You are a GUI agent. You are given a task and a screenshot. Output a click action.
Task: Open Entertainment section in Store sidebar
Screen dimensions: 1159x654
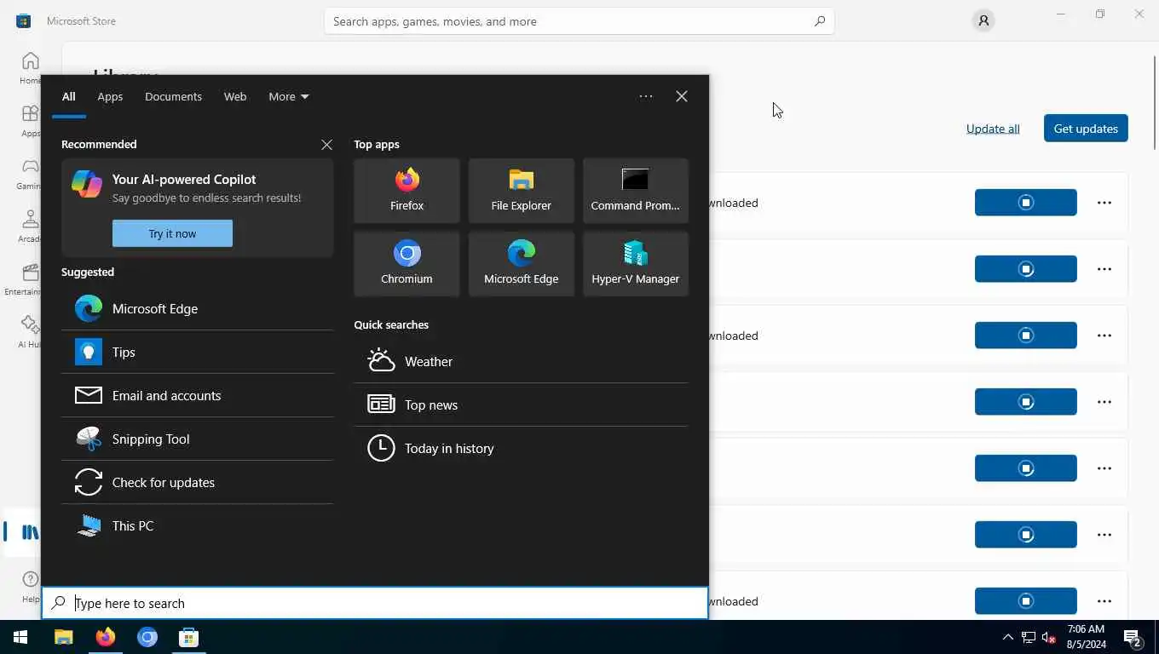click(x=22, y=279)
